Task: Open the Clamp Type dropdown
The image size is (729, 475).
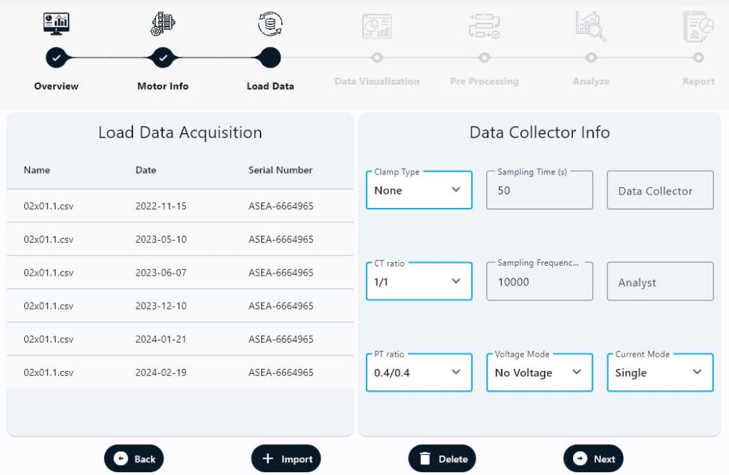Action: [419, 190]
